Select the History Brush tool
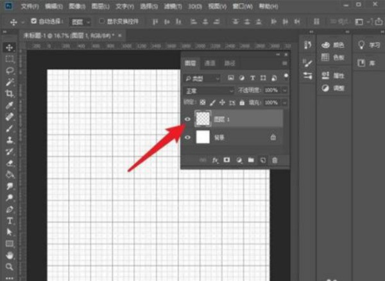The width and height of the screenshot is (385, 281). point(10,152)
